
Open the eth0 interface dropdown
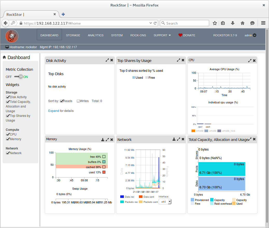(x=165, y=202)
